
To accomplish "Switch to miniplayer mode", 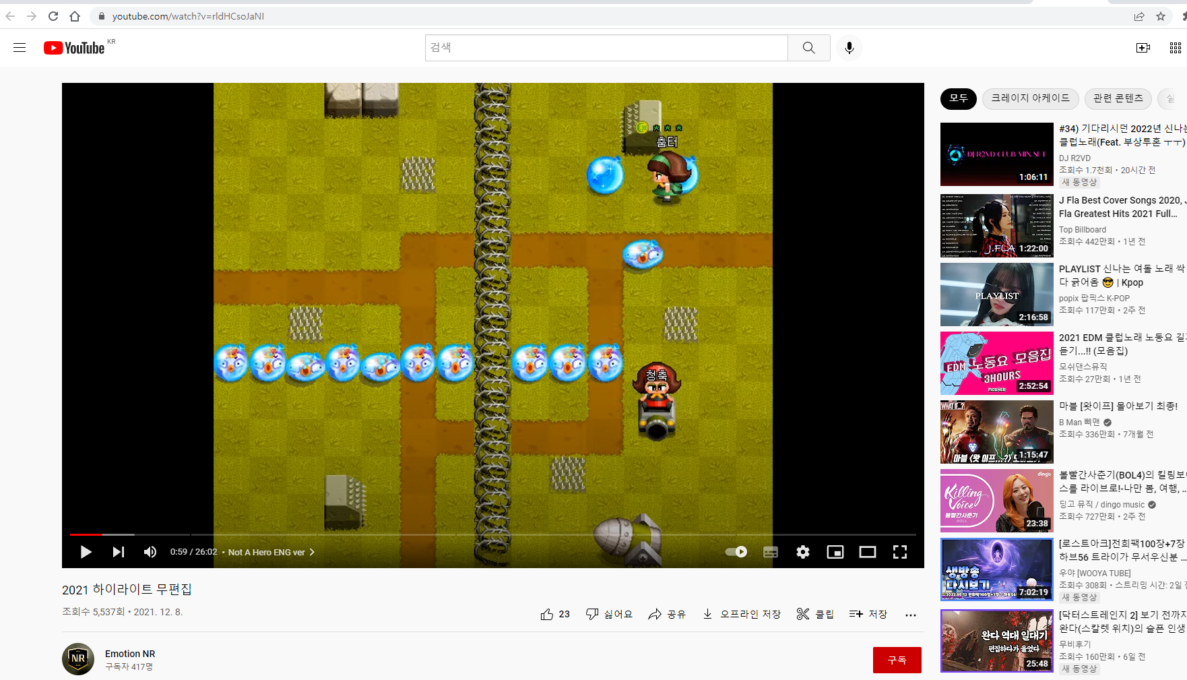I will [835, 552].
